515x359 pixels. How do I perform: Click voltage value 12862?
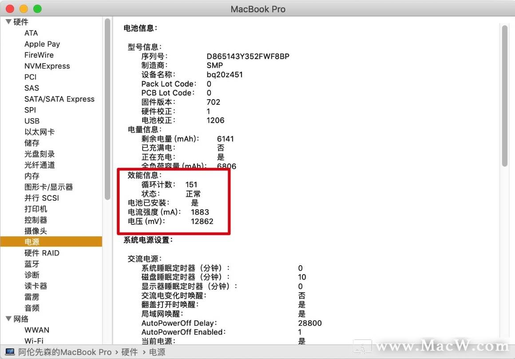(x=202, y=221)
